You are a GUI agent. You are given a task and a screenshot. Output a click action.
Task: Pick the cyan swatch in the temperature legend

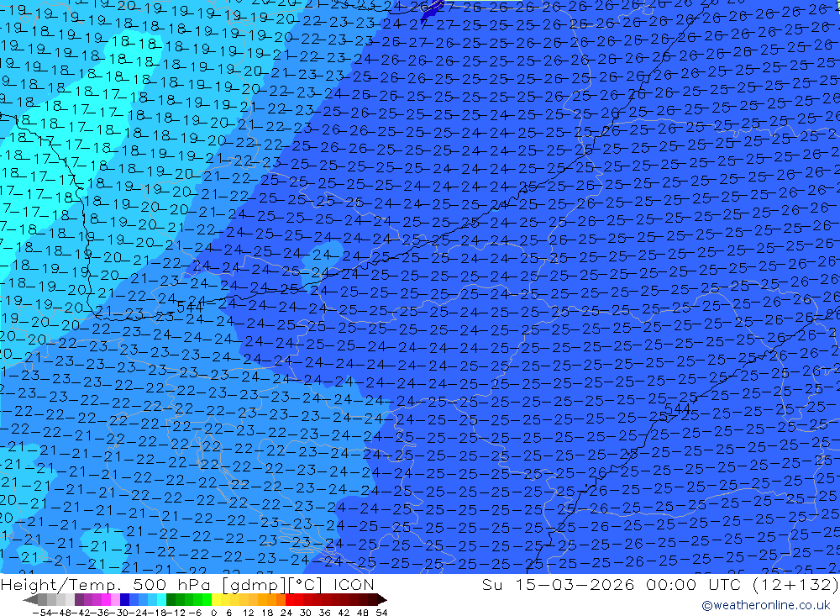[161, 599]
